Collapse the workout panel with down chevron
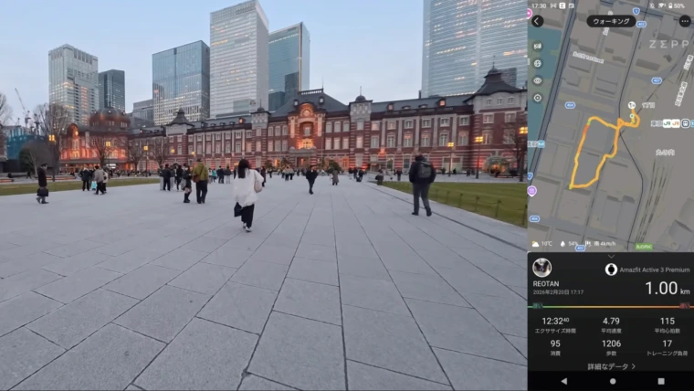This screenshot has width=694, height=391. coord(611,258)
